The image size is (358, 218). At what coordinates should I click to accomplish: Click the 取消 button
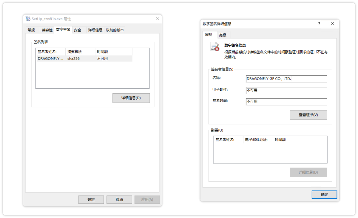click(x=119, y=199)
